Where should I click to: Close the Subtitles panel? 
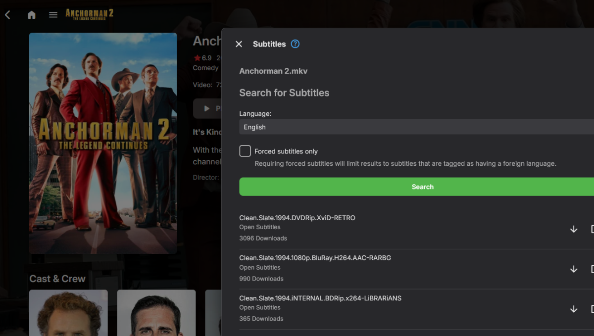coord(239,44)
